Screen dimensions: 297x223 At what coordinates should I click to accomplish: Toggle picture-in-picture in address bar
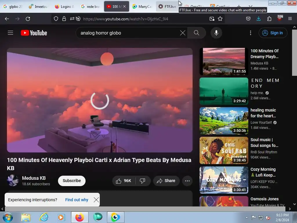pyautogui.click(x=212, y=19)
